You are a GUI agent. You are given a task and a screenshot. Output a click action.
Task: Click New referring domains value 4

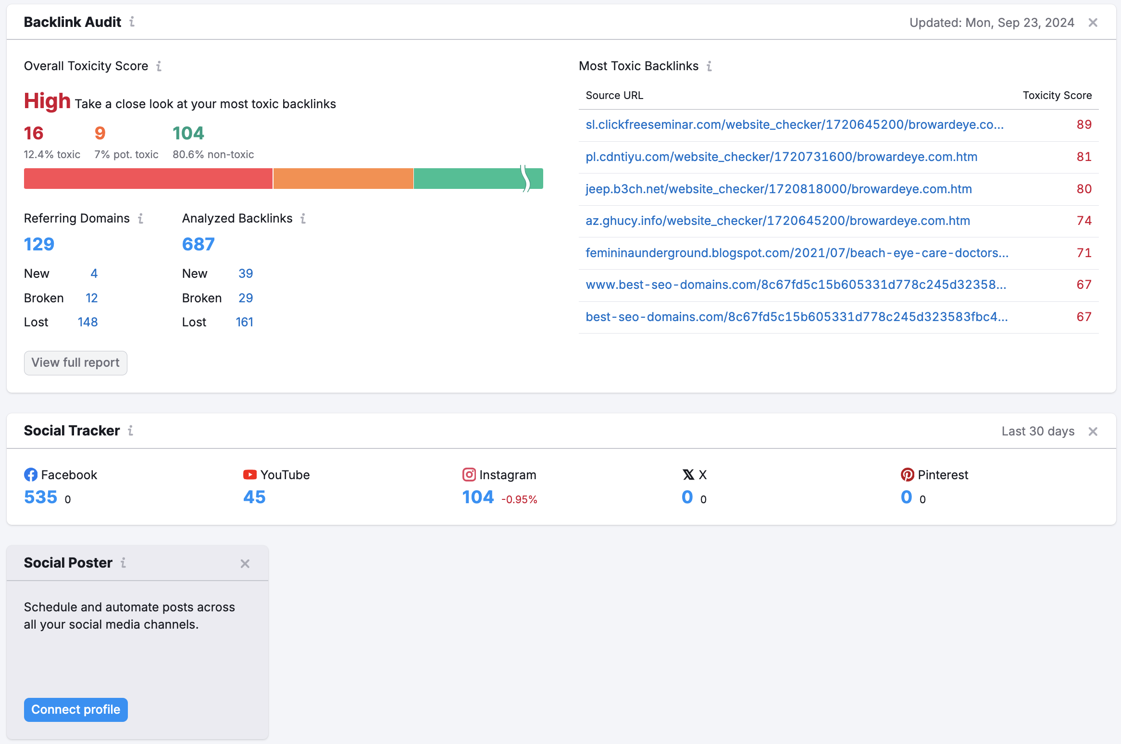pos(94,274)
